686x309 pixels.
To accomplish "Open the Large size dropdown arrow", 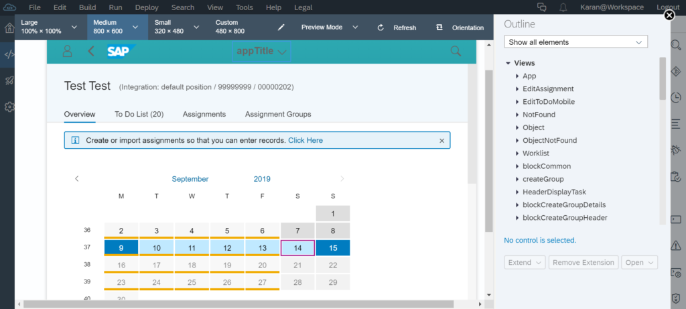I will coord(74,27).
